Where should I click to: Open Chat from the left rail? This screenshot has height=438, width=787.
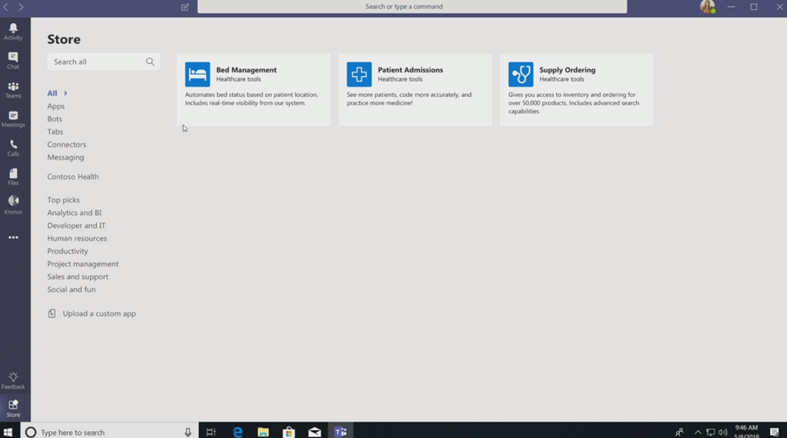[13, 60]
